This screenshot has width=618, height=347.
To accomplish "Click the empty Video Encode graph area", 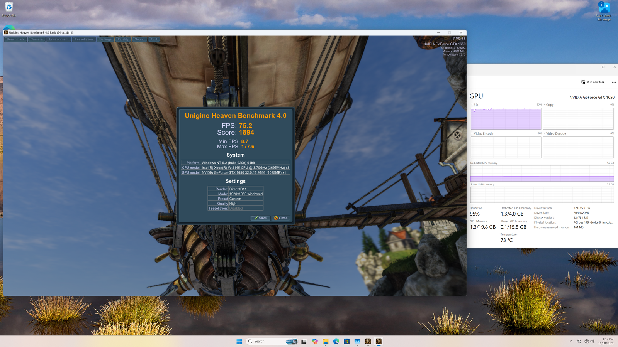I will [506, 147].
